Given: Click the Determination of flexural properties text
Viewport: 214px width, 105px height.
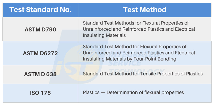Looking at the screenshot, I should [145, 92].
